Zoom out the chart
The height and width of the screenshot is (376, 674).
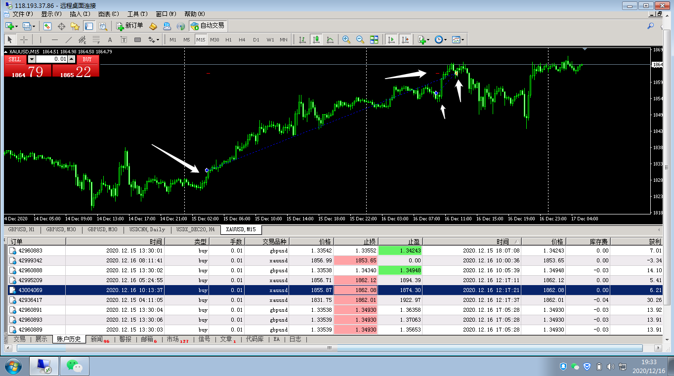click(360, 40)
